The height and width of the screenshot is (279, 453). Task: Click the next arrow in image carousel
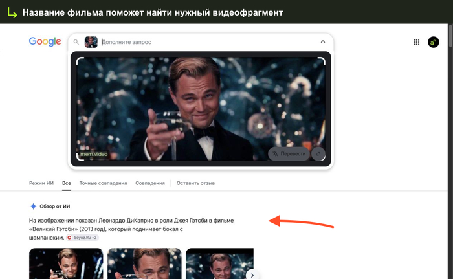[x=252, y=275]
